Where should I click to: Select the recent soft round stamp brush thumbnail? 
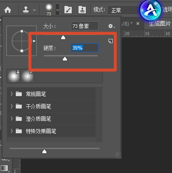[14, 76]
